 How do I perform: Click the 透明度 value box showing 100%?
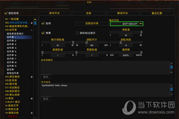click(126, 55)
